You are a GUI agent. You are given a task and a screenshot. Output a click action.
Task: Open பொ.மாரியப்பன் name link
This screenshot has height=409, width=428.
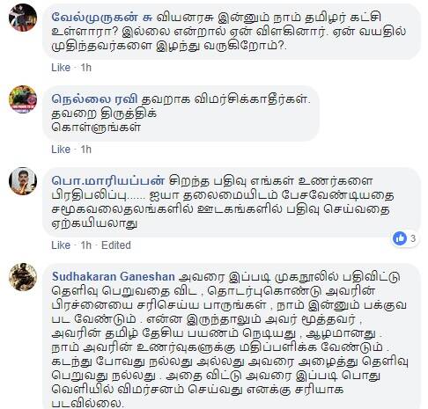108,180
